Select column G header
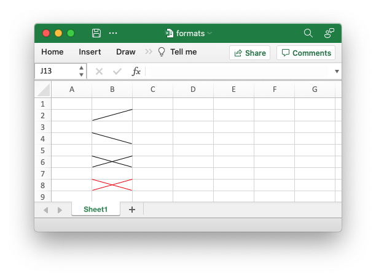The image size is (376, 277). coord(315,89)
